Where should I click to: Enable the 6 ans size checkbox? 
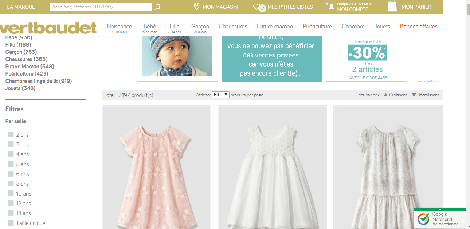pyautogui.click(x=11, y=174)
